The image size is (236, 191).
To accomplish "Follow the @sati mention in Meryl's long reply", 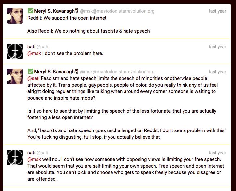I will coord(34,78).
